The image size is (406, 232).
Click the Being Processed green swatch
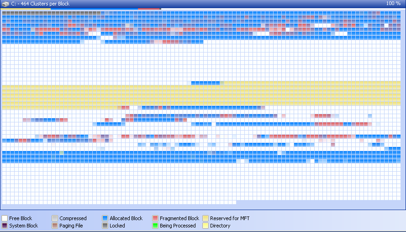click(x=155, y=226)
